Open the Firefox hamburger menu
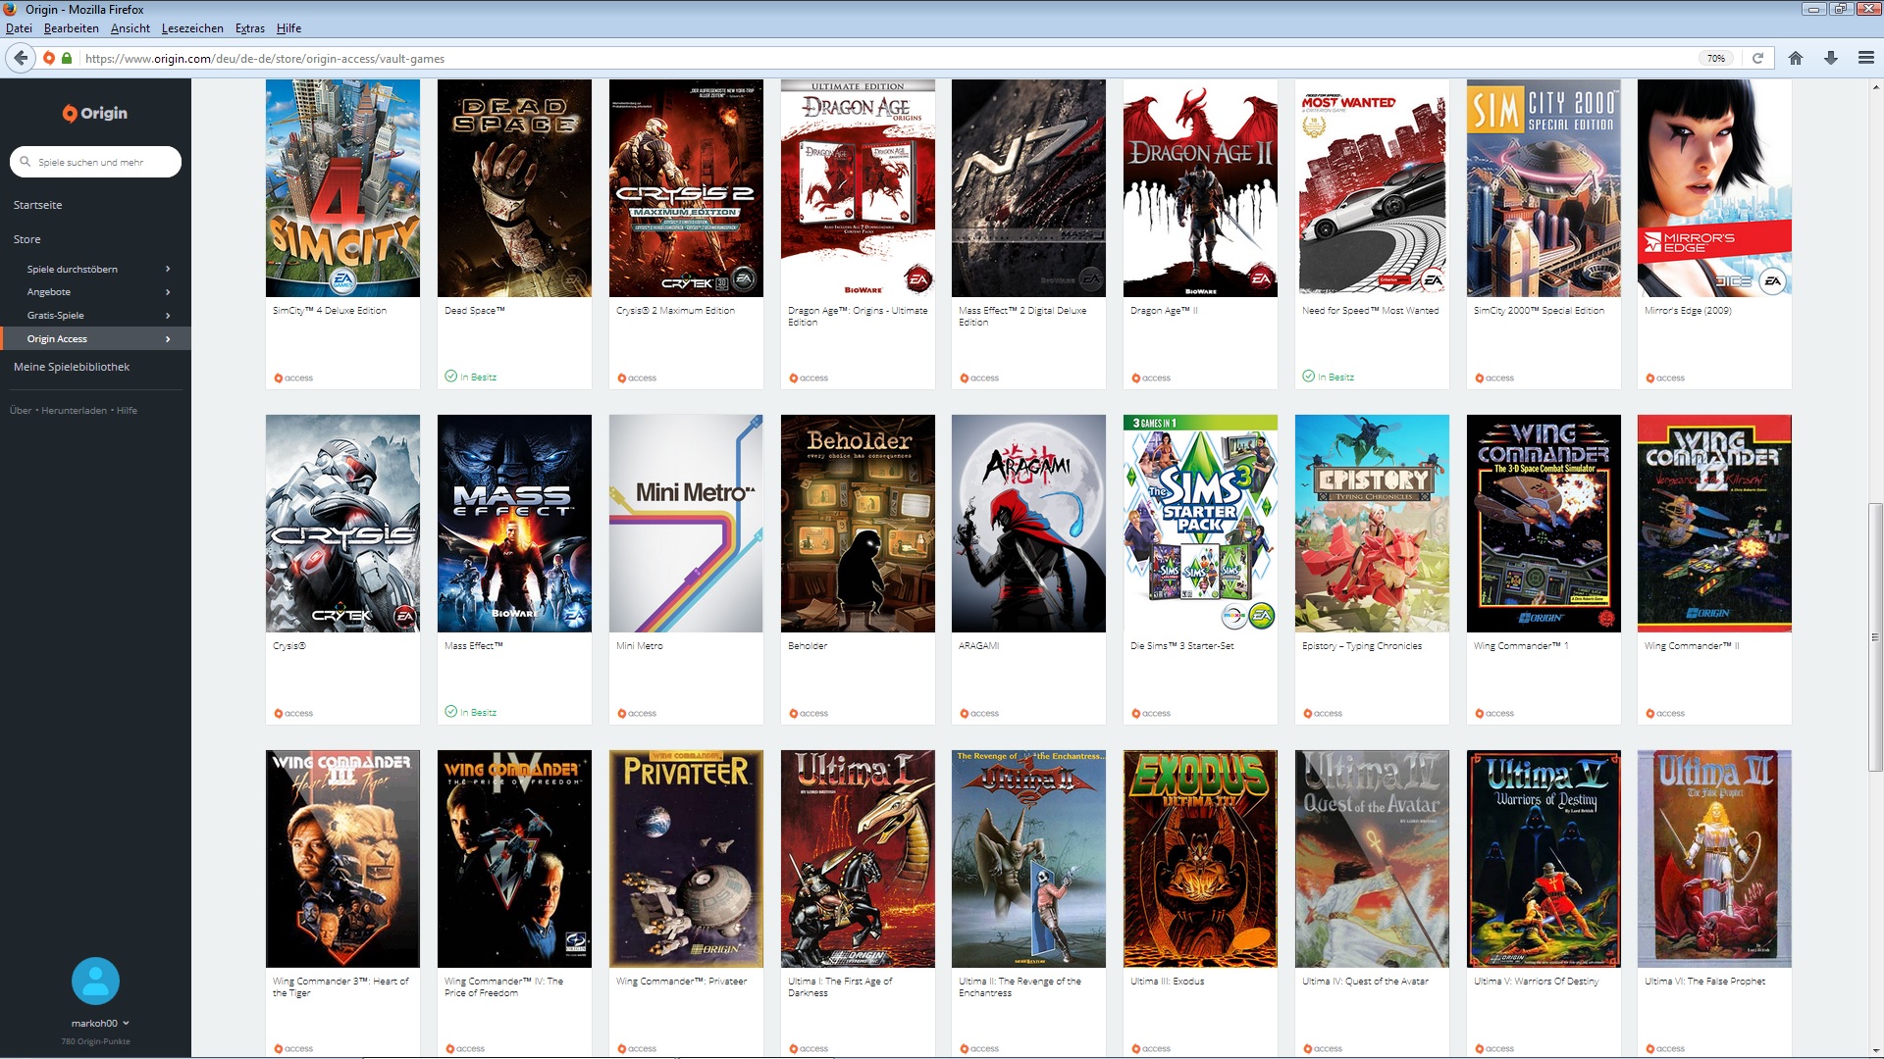This screenshot has height=1059, width=1884. (x=1865, y=58)
